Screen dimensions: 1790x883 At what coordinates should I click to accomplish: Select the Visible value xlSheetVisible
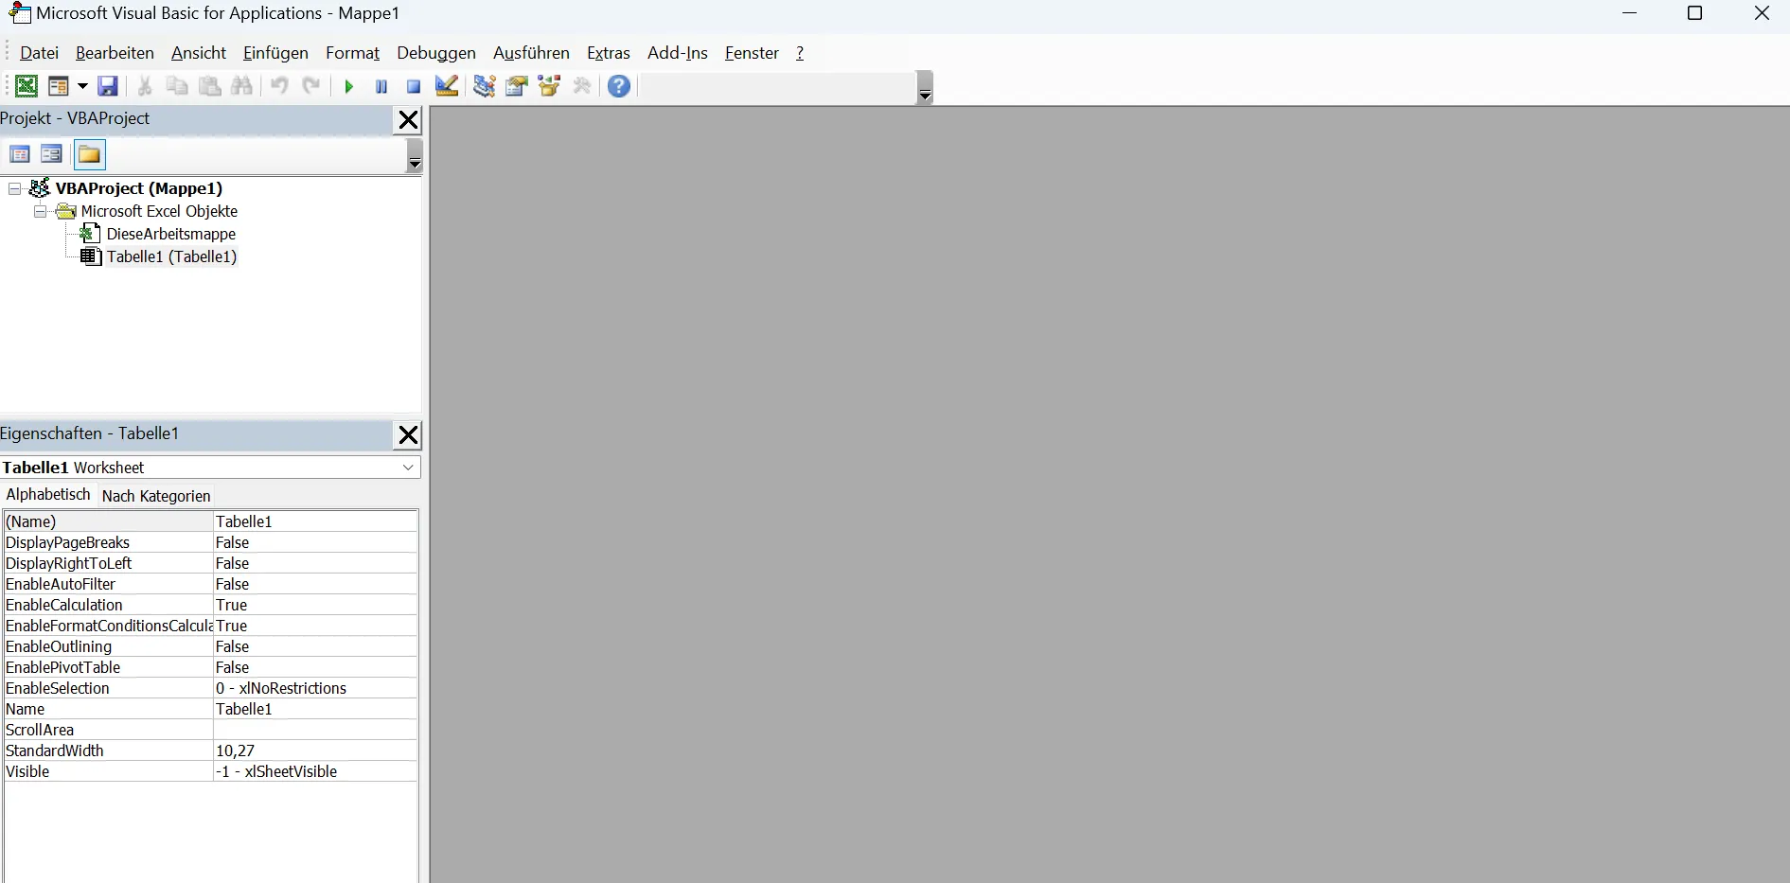pos(315,771)
